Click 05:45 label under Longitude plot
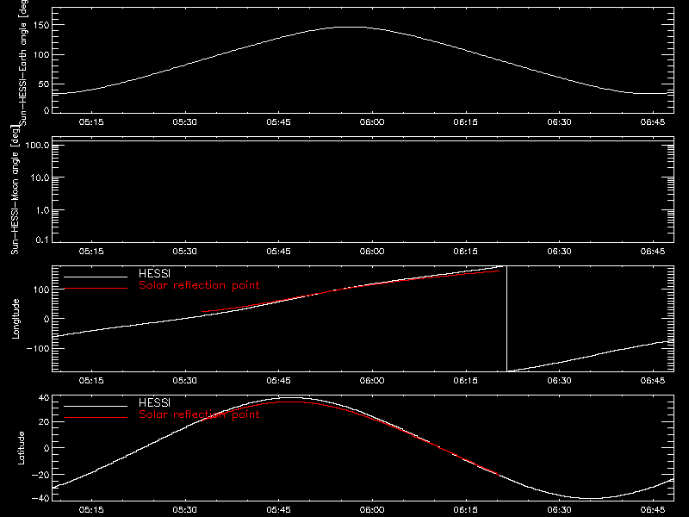689x517 pixels. click(278, 381)
